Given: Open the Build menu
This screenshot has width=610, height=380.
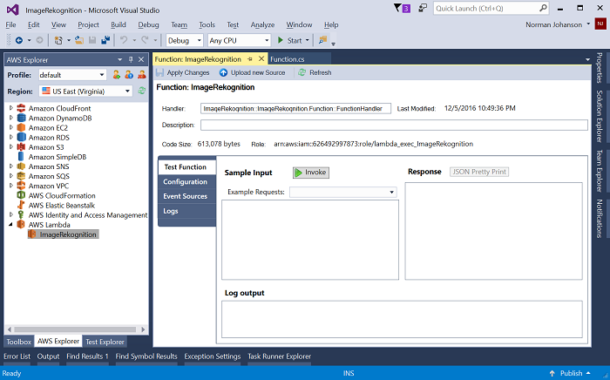Looking at the screenshot, I should point(119,24).
